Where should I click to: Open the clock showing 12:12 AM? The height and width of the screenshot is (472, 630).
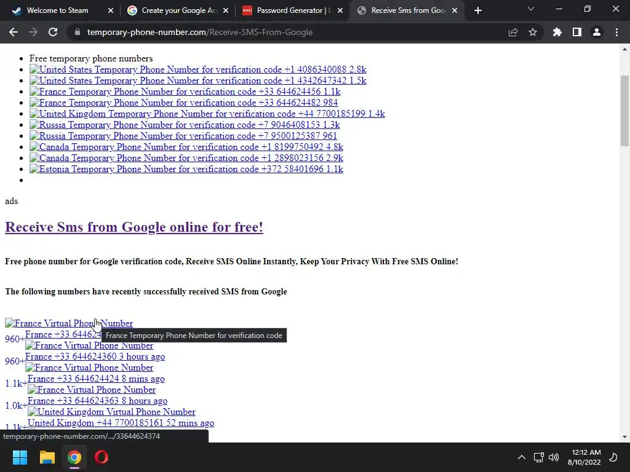[x=584, y=457]
